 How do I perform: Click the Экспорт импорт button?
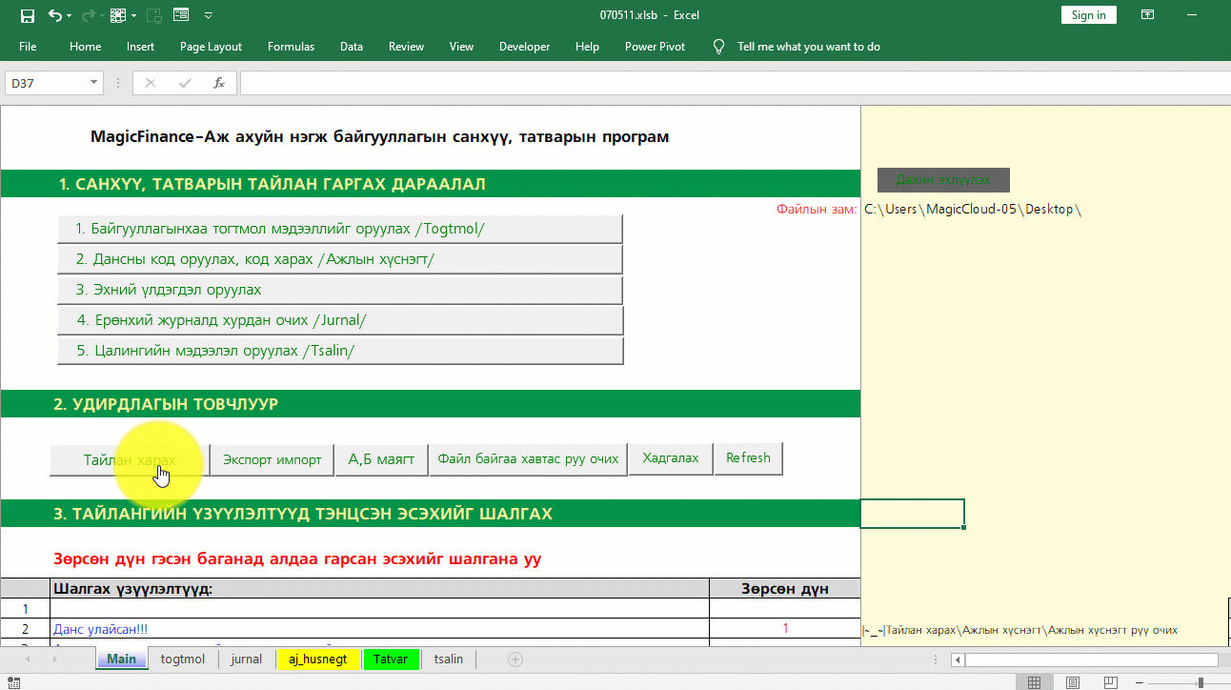point(272,458)
